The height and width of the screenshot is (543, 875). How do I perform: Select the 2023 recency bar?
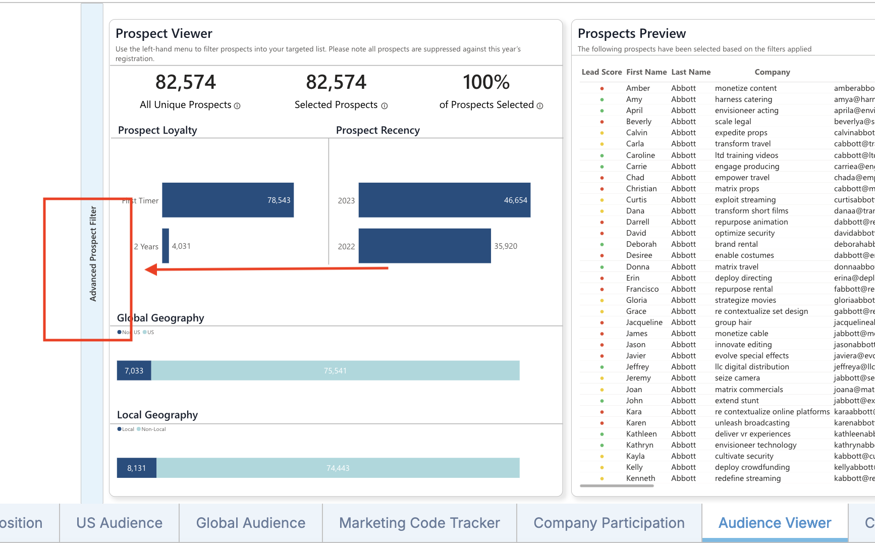point(444,200)
